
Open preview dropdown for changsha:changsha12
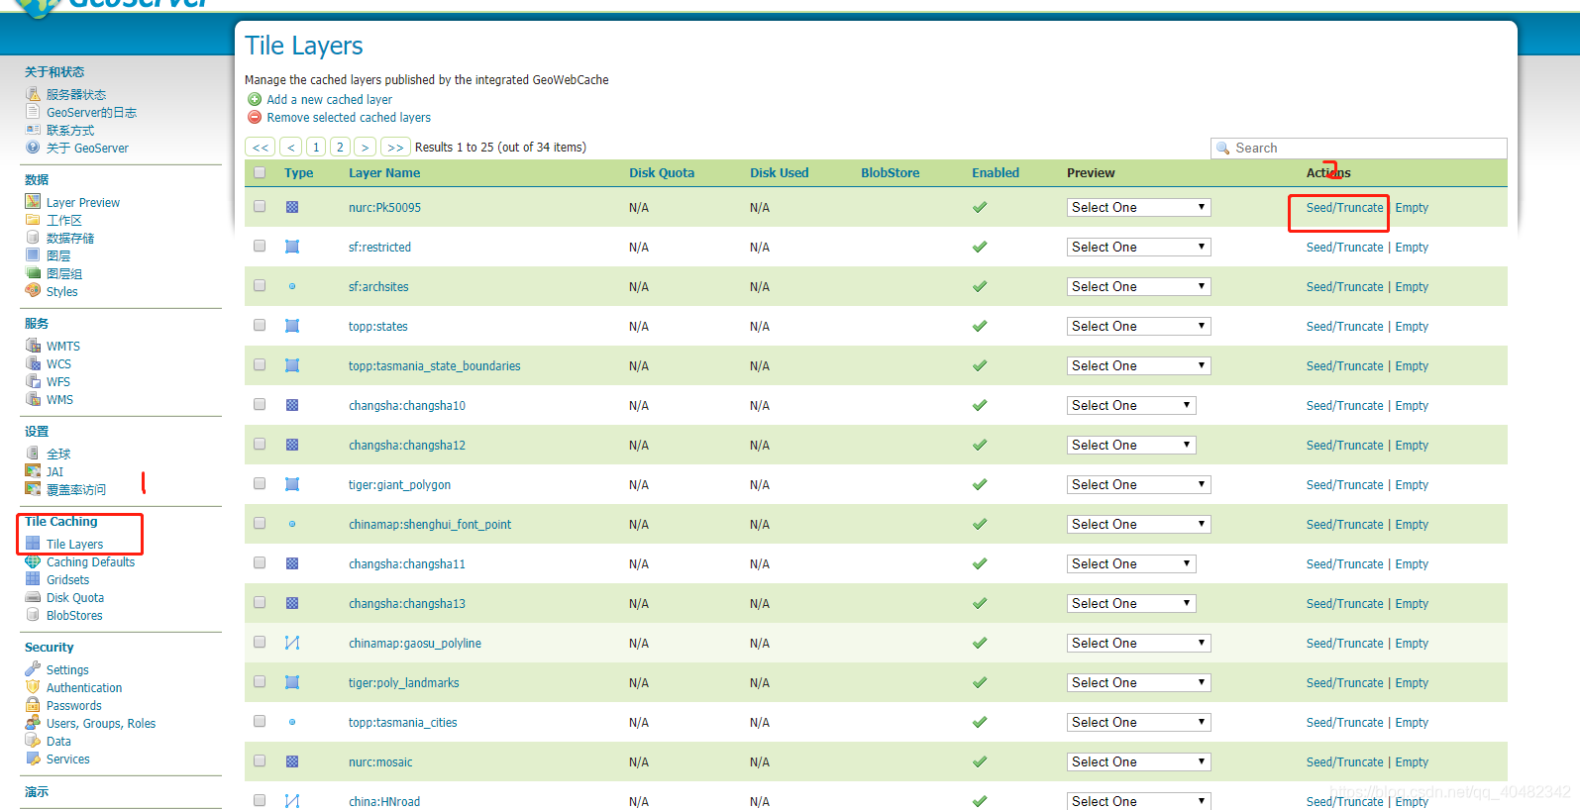pyautogui.click(x=1131, y=445)
